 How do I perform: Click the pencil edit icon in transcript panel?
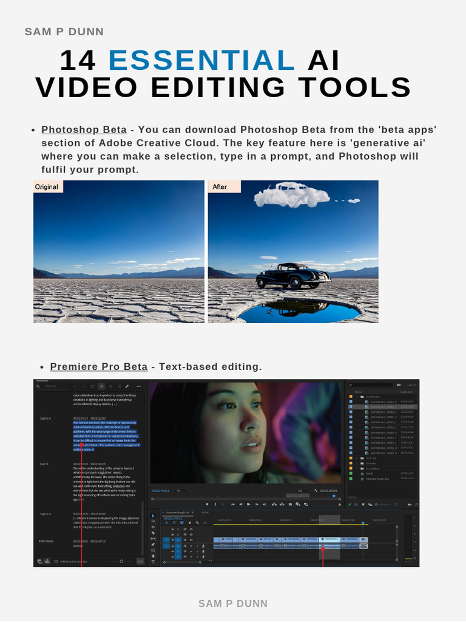click(127, 386)
